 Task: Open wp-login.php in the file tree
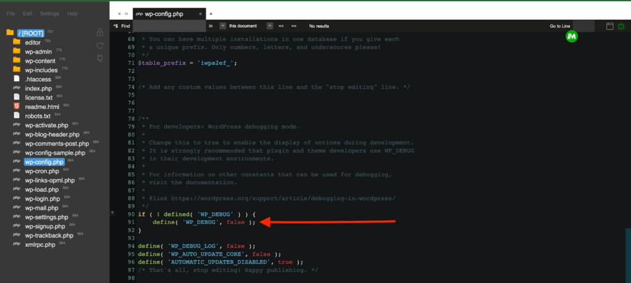[43, 199]
